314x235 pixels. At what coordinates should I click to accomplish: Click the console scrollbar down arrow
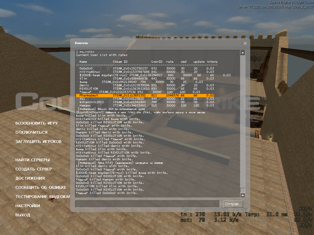[x=243, y=196]
